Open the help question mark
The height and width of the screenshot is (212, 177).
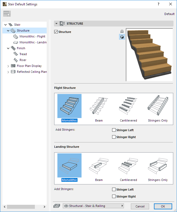point(158,4)
